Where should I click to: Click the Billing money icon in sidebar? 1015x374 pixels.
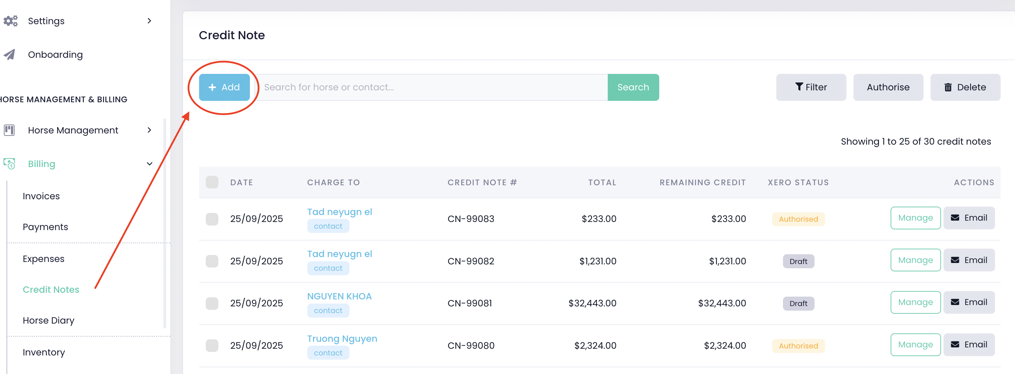(x=9, y=164)
